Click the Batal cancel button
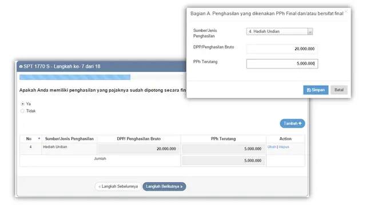The image size is (366, 205). click(x=339, y=90)
